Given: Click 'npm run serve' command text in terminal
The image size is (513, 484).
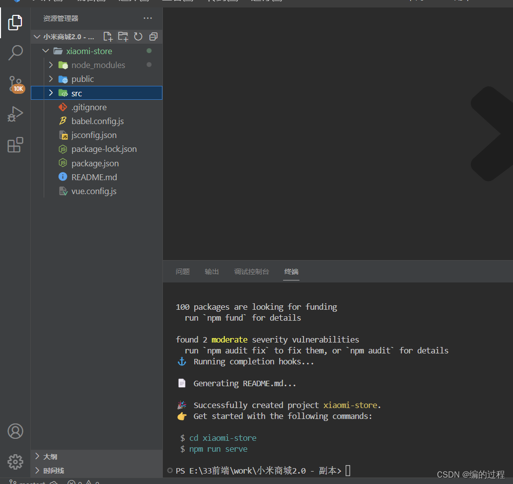Looking at the screenshot, I should pyautogui.click(x=218, y=449).
